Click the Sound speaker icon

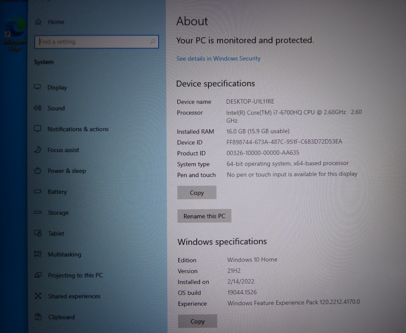tap(38, 108)
